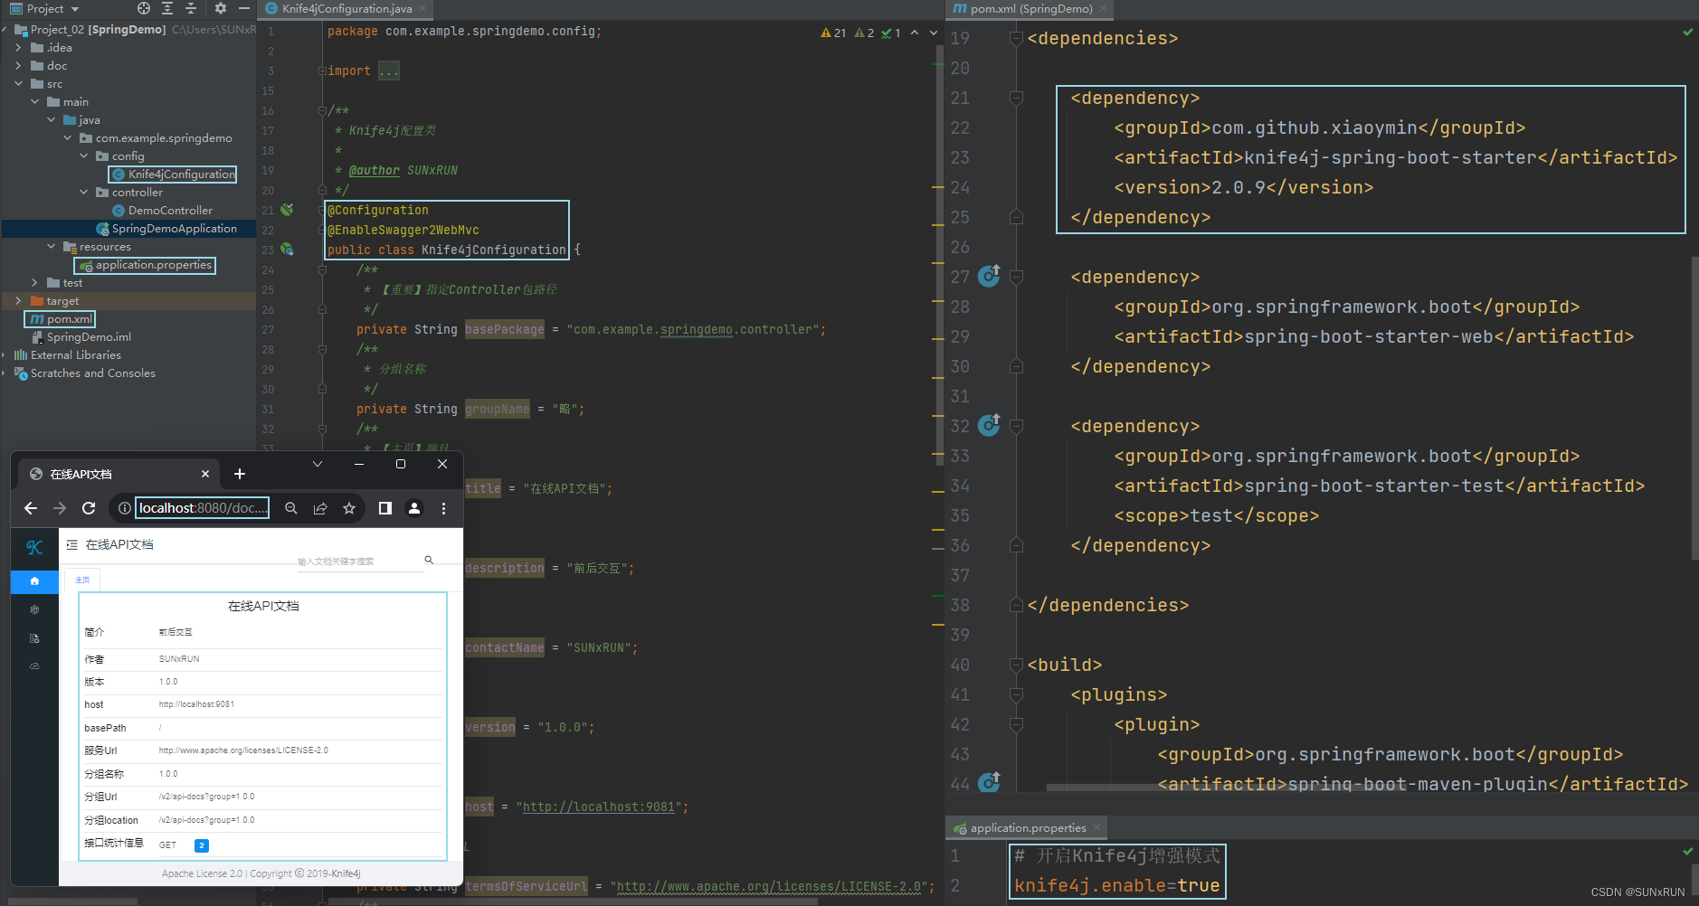Screen dimensions: 1699x906
Task: Close the Knife4jConfiguration.java tab
Action: (422, 9)
